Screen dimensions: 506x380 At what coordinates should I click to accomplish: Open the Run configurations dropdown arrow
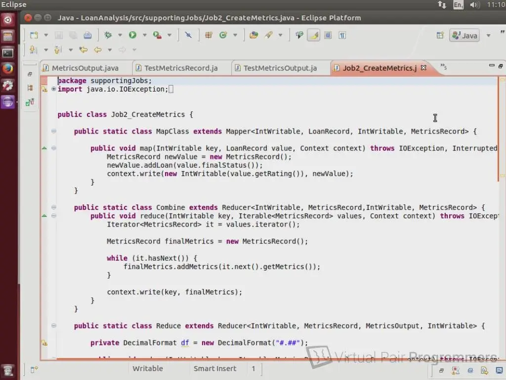(x=145, y=35)
